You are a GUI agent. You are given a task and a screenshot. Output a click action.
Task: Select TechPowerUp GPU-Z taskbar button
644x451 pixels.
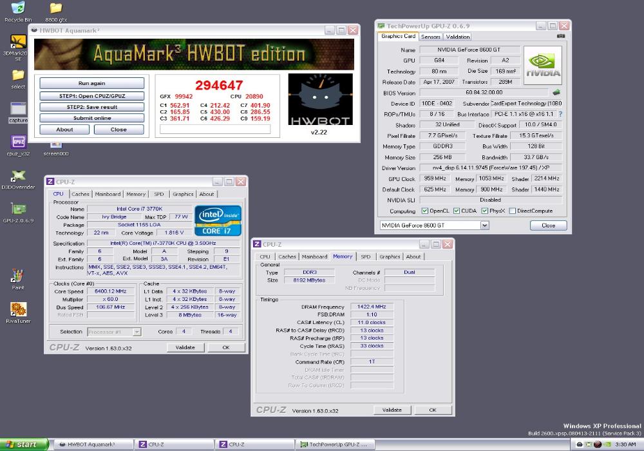335,445
